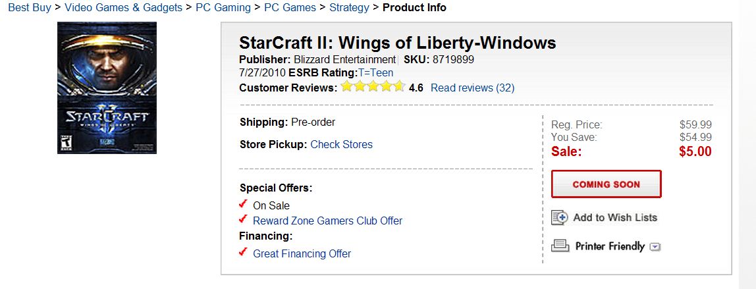Screen dimensions: 756x289
Task: Click the checkmark beside Reward Zone Gamers Club Offer
Action: point(243,220)
